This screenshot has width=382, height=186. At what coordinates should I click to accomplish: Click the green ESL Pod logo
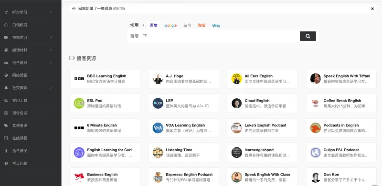(x=79, y=103)
